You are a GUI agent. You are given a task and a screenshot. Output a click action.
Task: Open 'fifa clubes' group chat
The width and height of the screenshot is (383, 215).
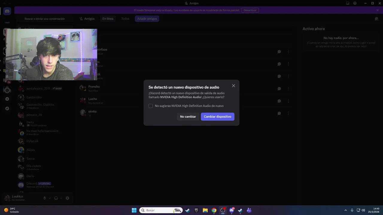click(x=45, y=167)
